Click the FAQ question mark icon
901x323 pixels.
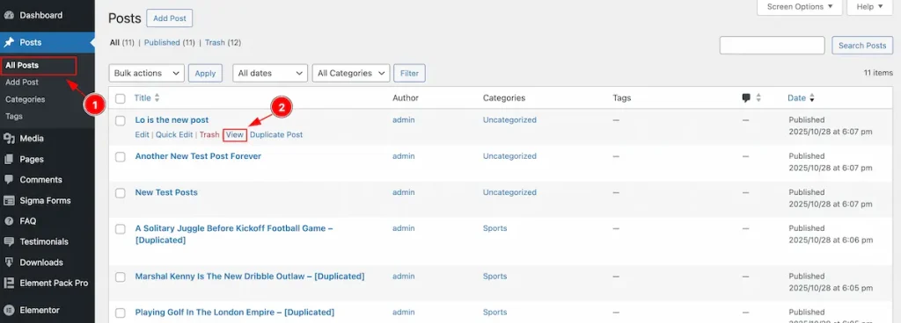(9, 221)
